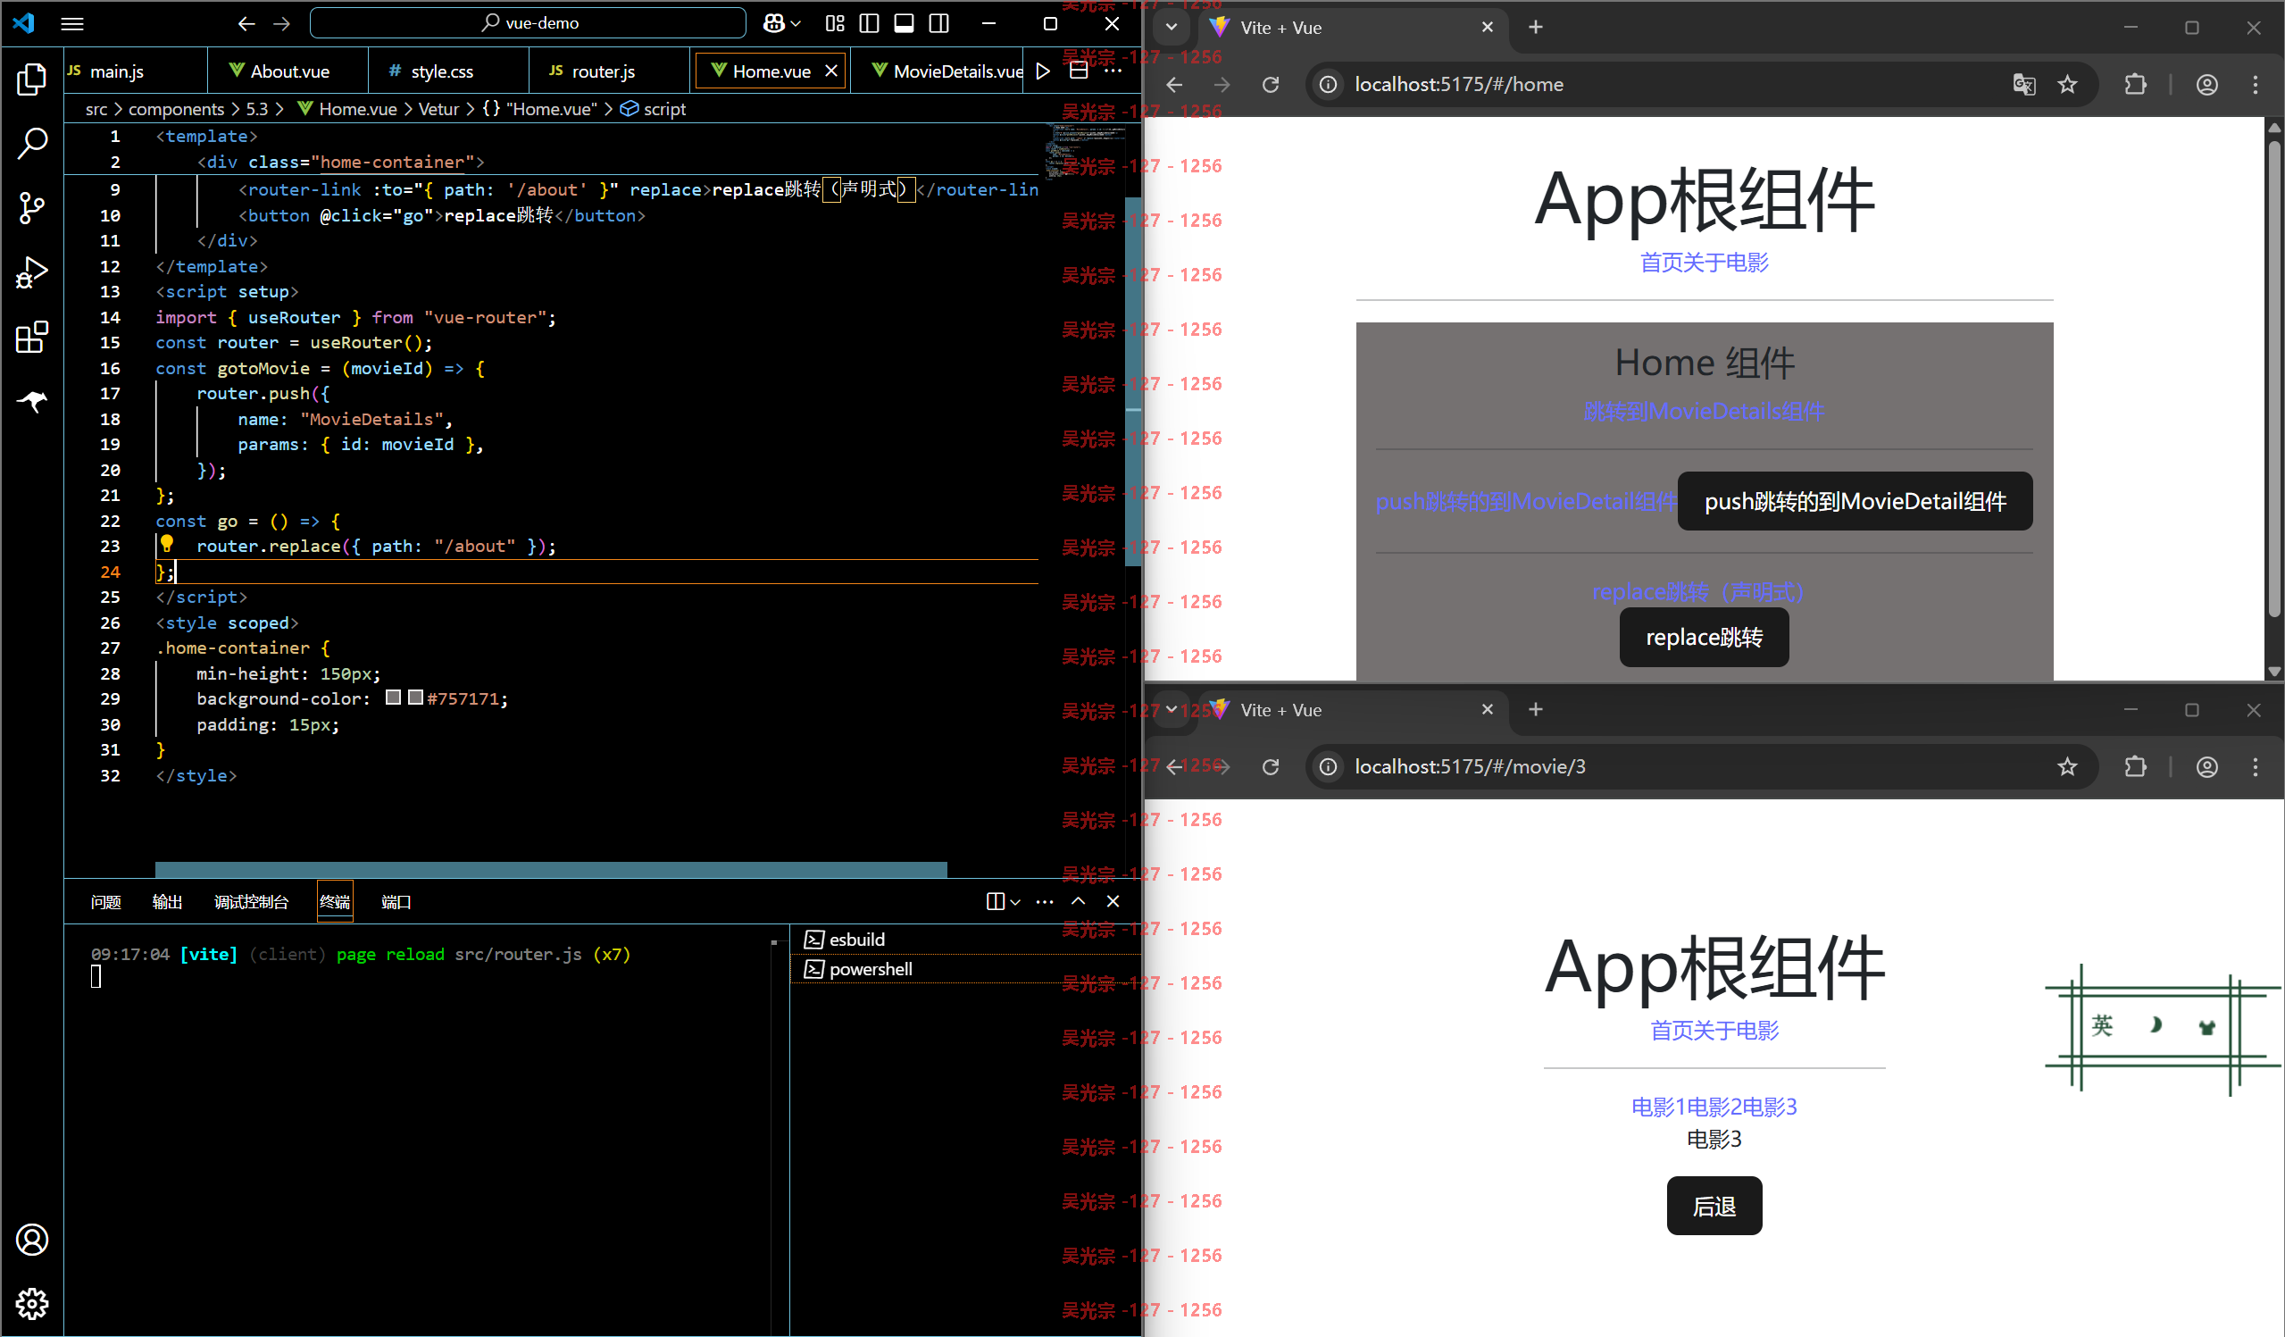Switch to the 调试控制台 panel tab
This screenshot has width=2285, height=1337.
click(251, 902)
